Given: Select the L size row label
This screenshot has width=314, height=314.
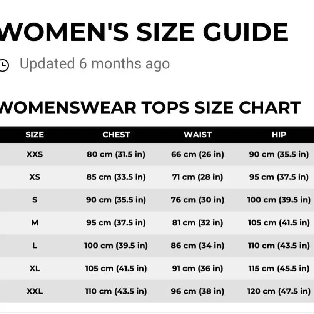Looking at the screenshot, I should pos(35,246).
